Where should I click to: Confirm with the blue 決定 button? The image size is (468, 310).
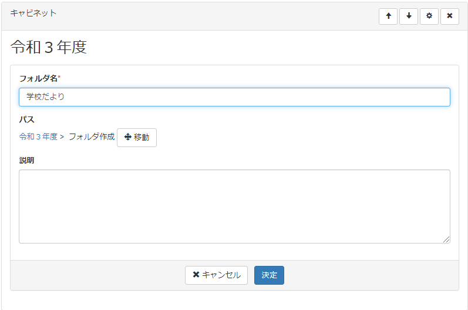(x=269, y=275)
